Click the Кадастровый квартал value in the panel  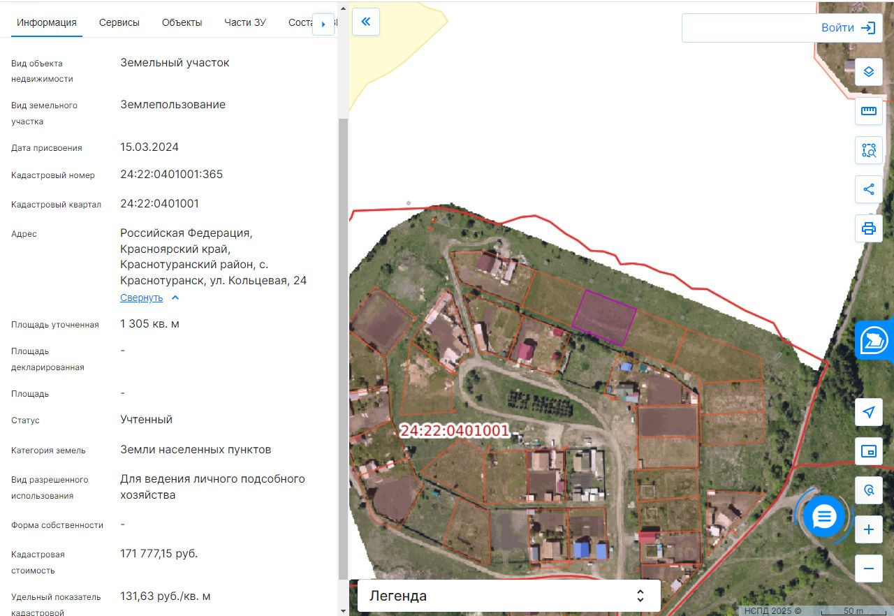pyautogui.click(x=160, y=204)
